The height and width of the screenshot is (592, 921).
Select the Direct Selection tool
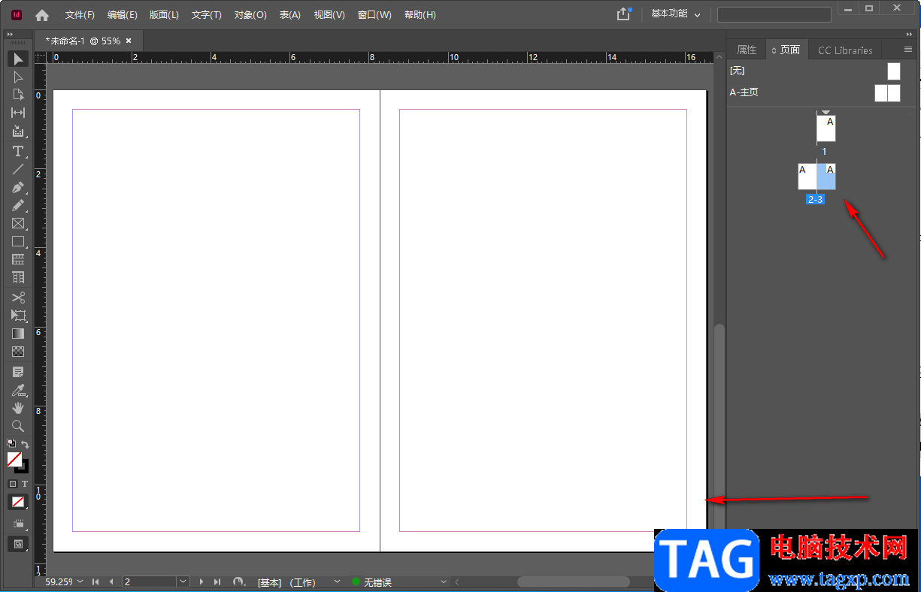pos(18,77)
